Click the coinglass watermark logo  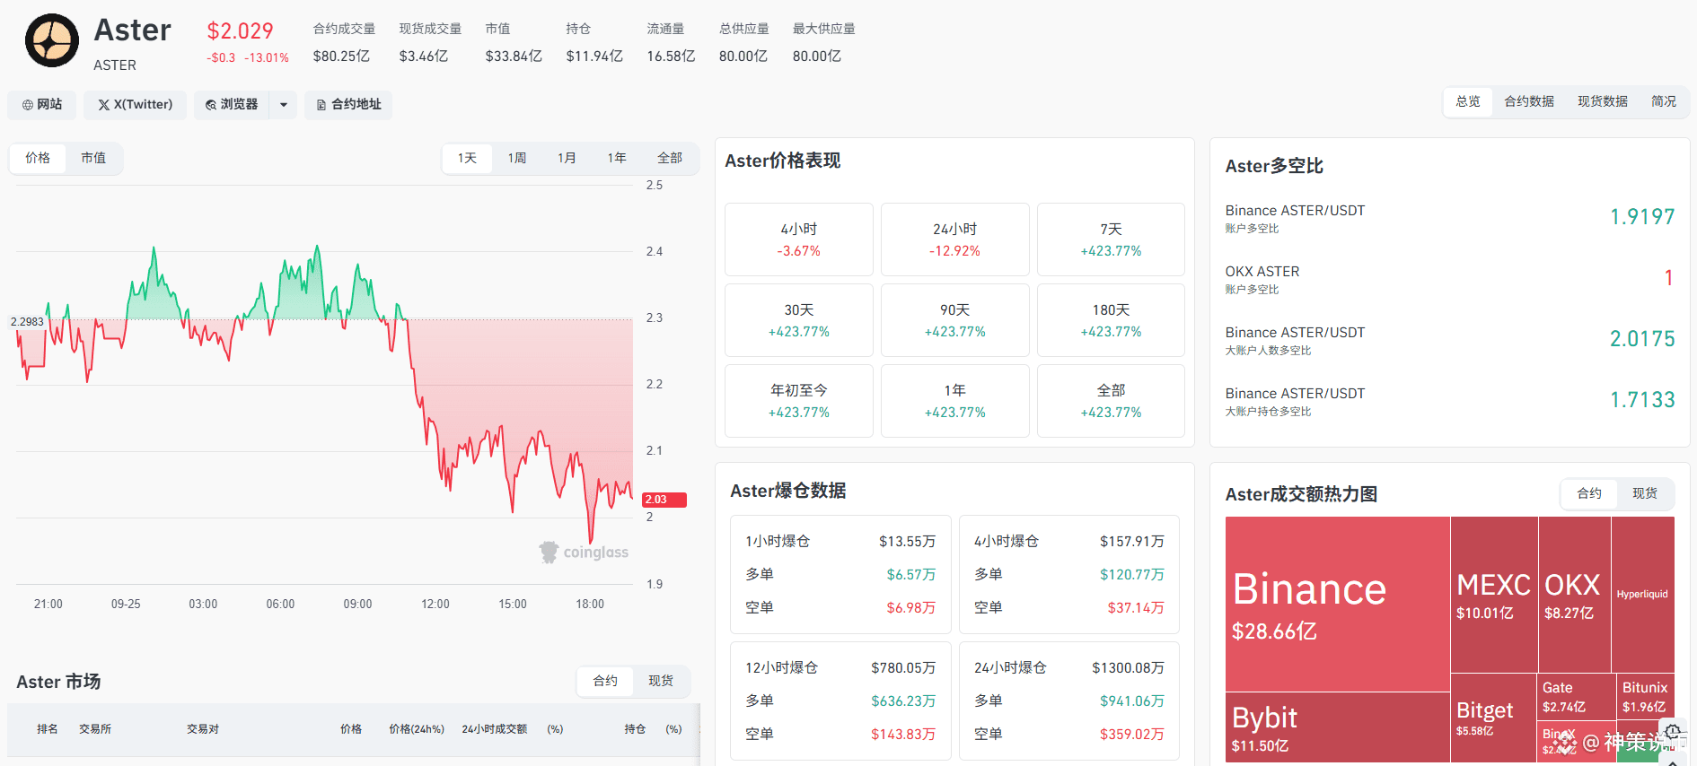pyautogui.click(x=584, y=553)
